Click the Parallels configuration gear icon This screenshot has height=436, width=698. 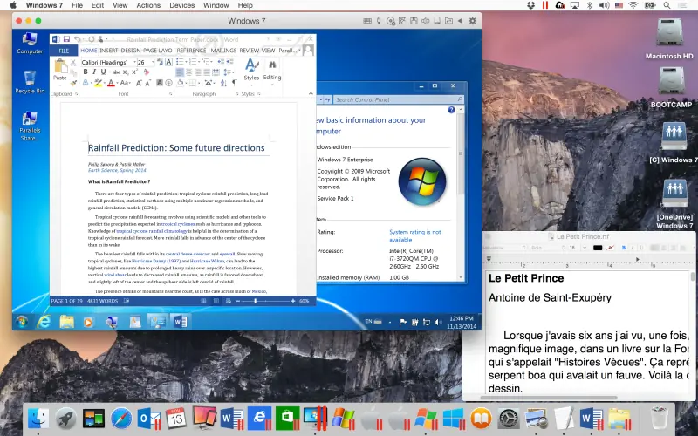(x=473, y=21)
